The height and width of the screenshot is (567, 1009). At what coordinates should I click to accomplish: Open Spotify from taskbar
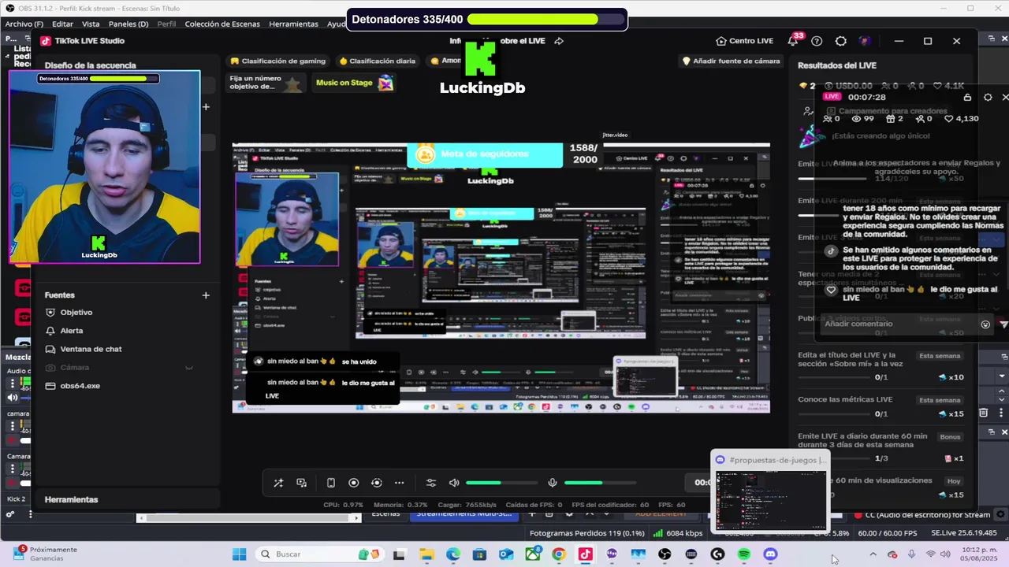[x=744, y=554]
